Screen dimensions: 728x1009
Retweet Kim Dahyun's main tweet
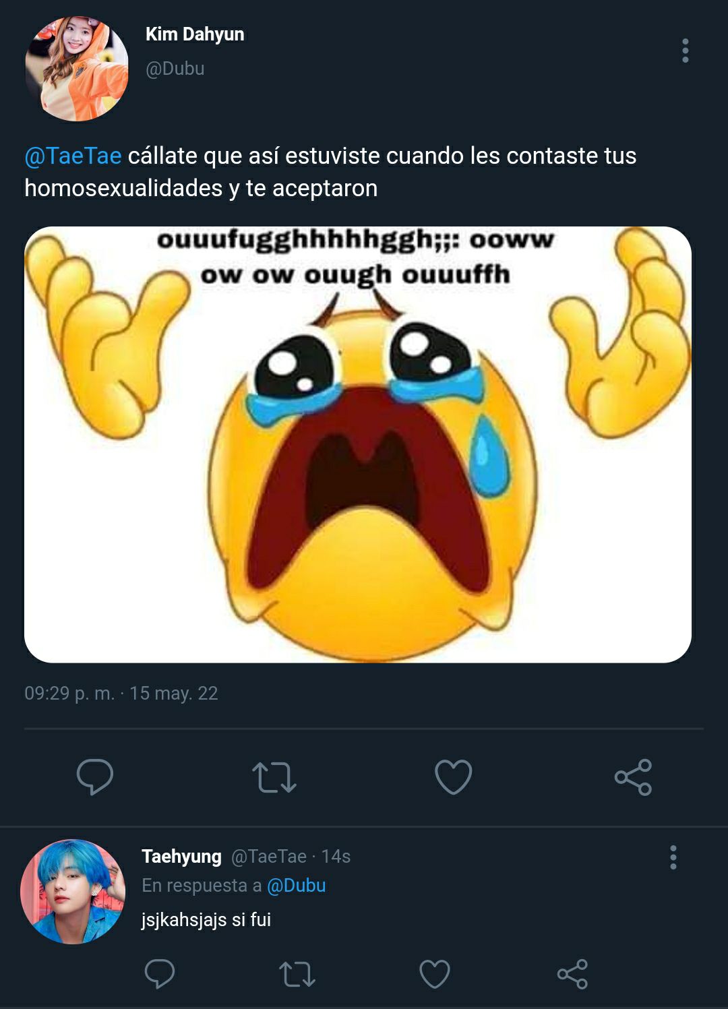[274, 777]
